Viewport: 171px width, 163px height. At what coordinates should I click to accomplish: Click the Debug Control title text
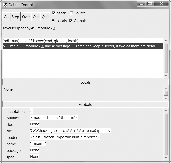[21, 5]
